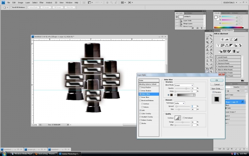
Task: Select the Rectangular Marquee tool
Action: click(207, 35)
